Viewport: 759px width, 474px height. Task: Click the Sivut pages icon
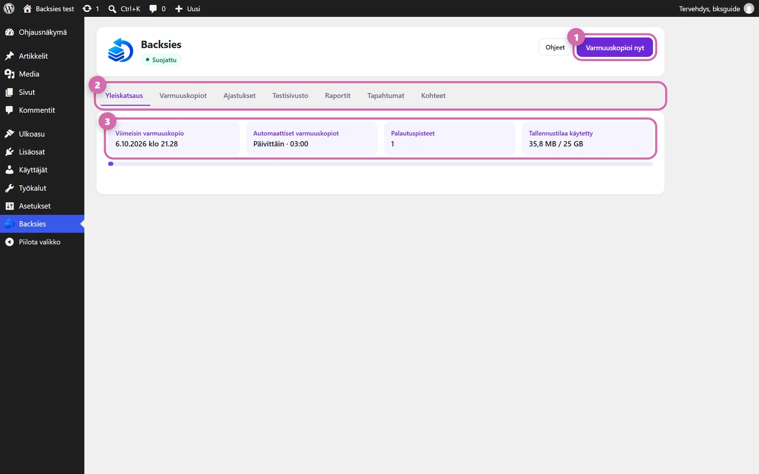tap(9, 92)
